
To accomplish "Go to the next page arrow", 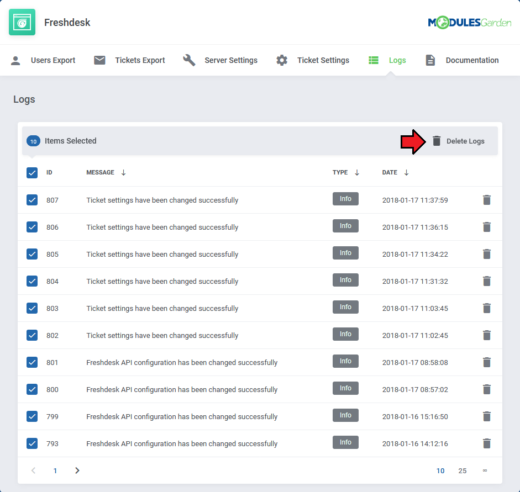I will 77,470.
